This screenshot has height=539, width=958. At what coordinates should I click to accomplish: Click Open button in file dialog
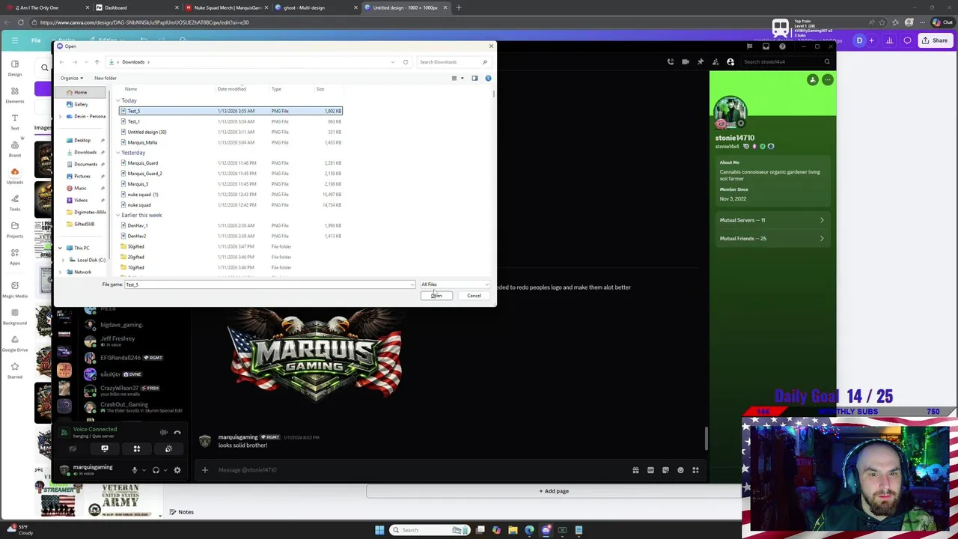click(x=436, y=296)
